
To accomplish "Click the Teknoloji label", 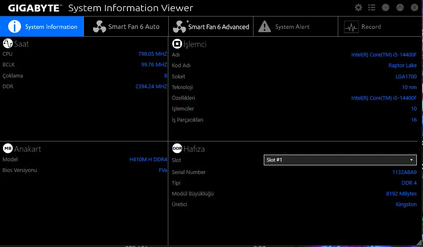I will click(x=182, y=87).
